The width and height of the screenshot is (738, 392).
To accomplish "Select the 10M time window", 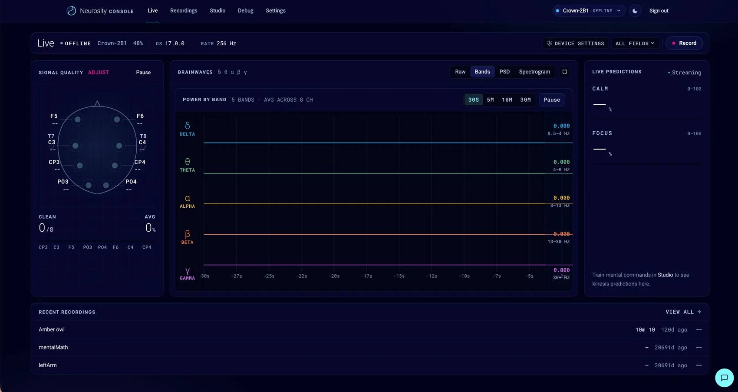I will (x=507, y=100).
